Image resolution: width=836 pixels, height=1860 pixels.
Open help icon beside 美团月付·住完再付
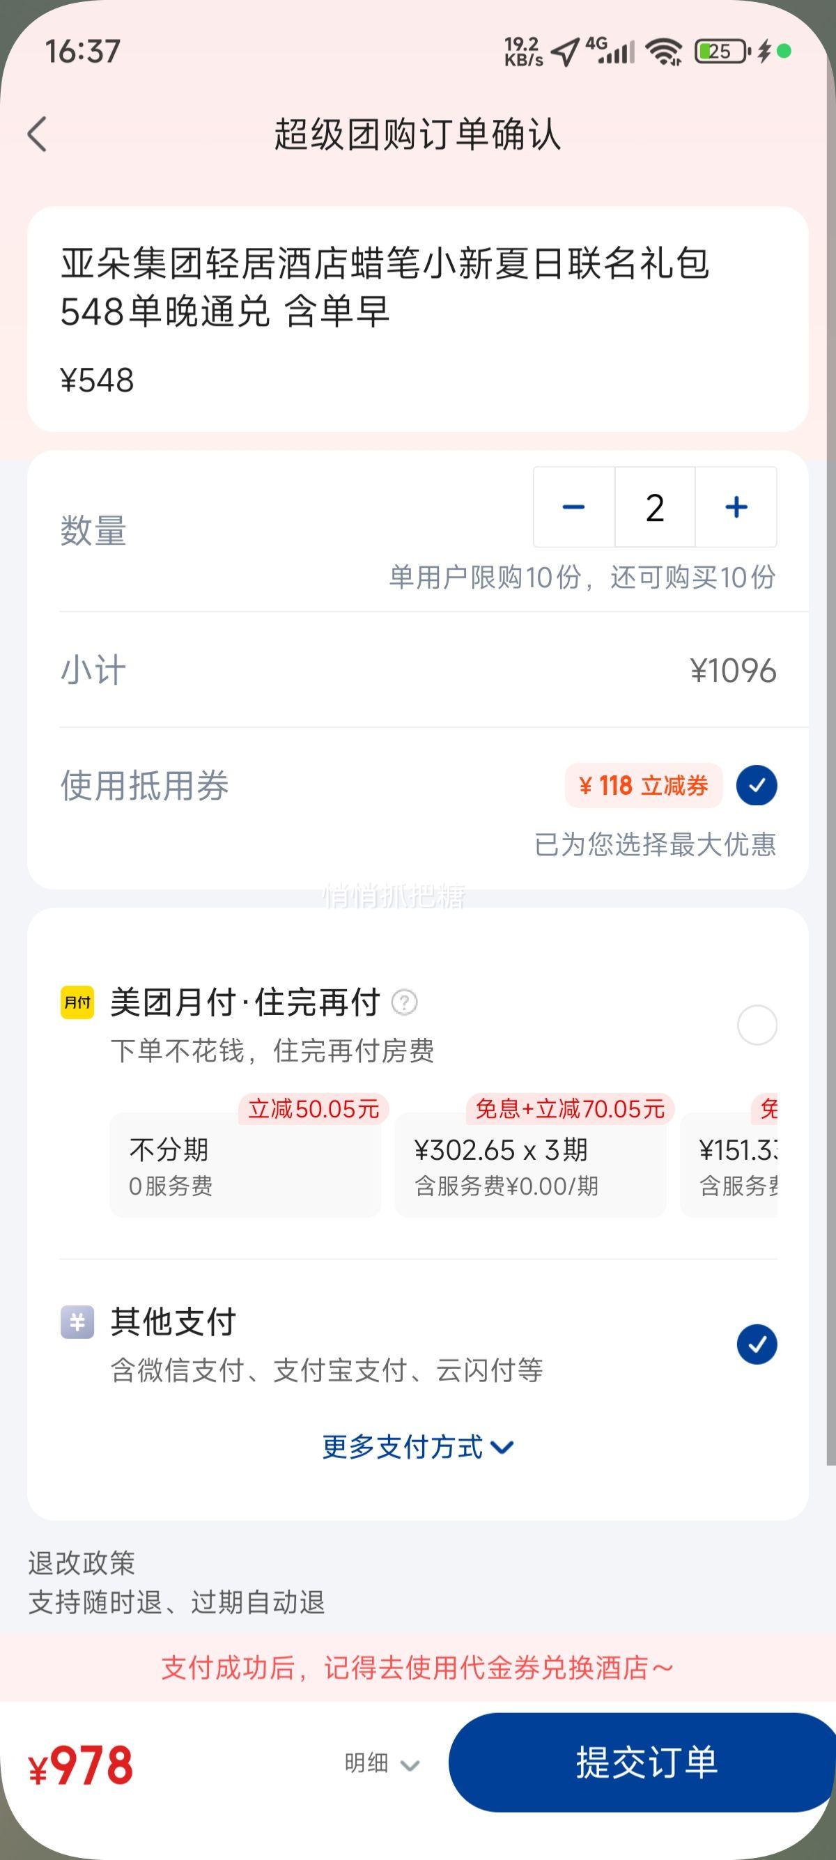click(404, 1002)
